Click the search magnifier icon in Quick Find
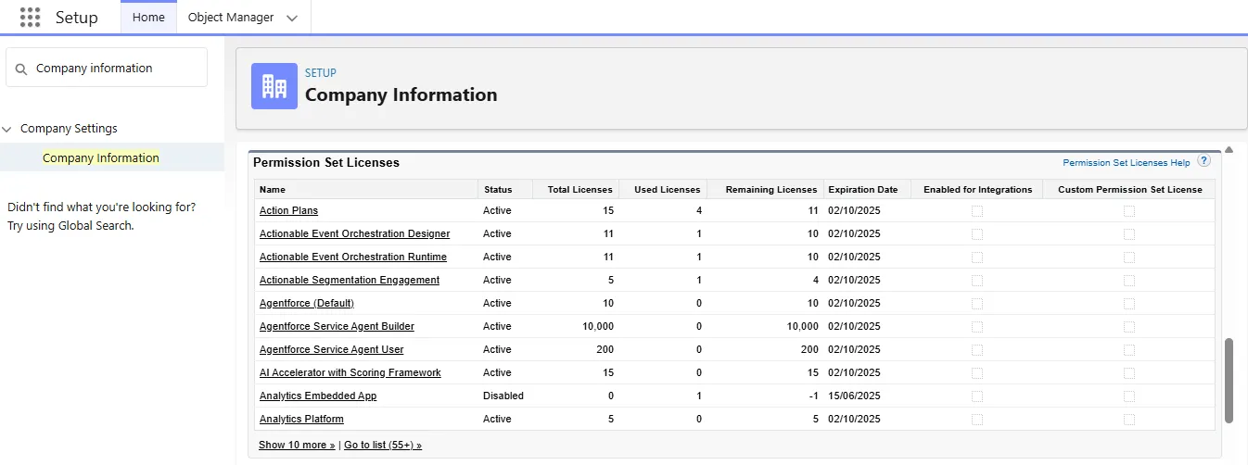This screenshot has width=1248, height=465. (x=21, y=69)
